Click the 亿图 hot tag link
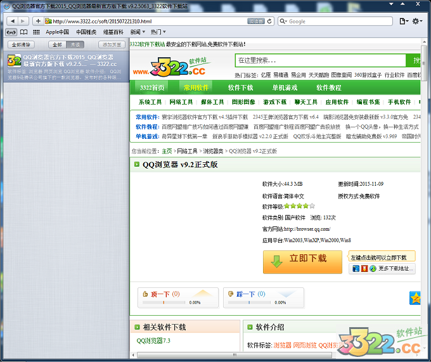 pyautogui.click(x=266, y=75)
